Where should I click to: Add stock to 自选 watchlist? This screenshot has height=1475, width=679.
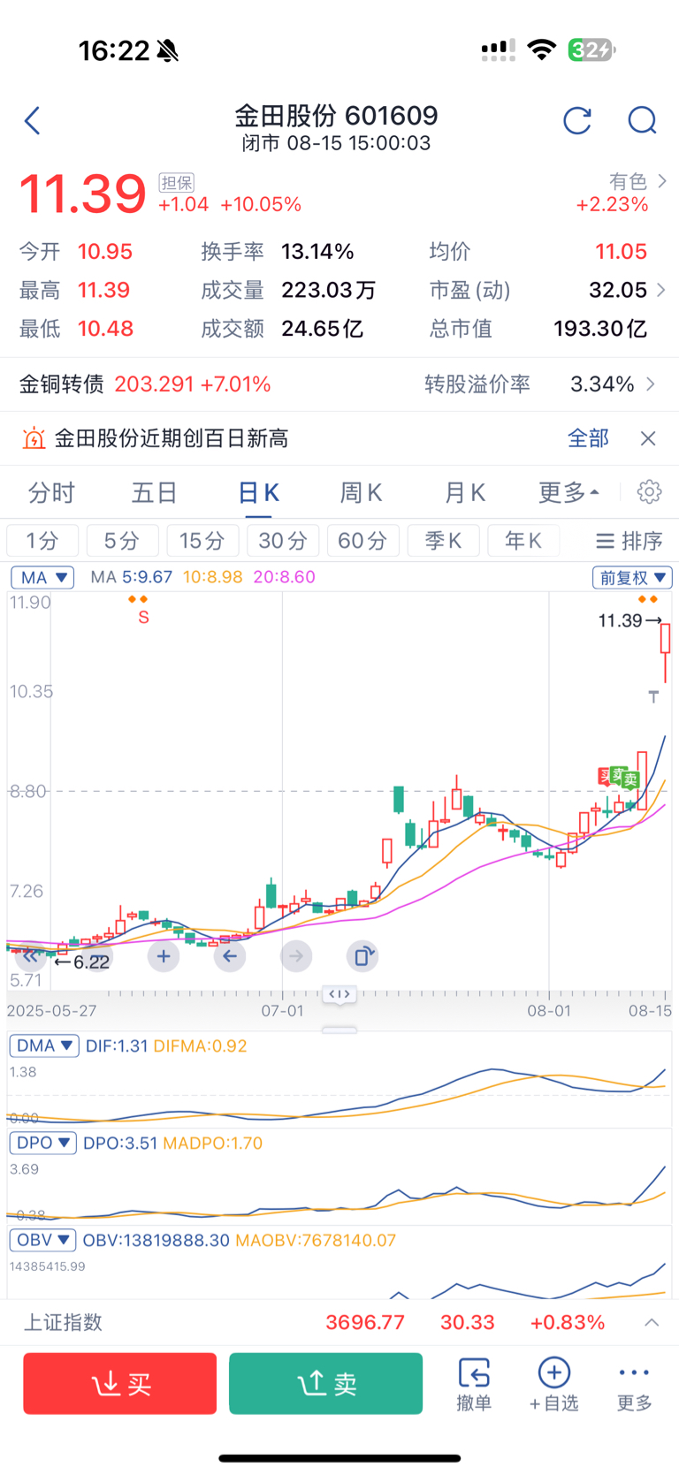[554, 1384]
